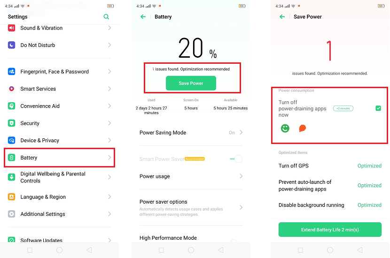390x258 pixels.
Task: Tap the green smiley app icon
Action: [x=285, y=129]
